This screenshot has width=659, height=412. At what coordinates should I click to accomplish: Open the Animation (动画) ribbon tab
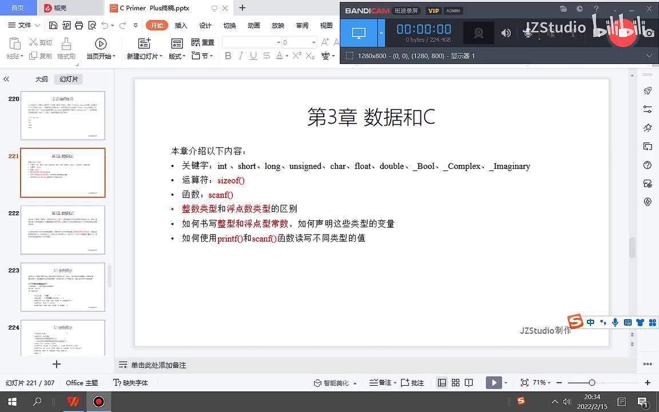click(x=254, y=25)
